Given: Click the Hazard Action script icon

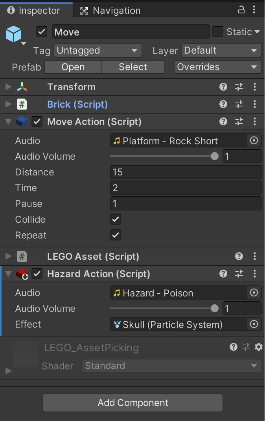Looking at the screenshot, I should point(22,274).
